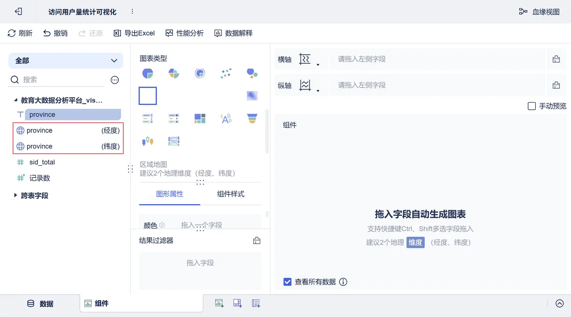571x317 pixels.
Task: Open the more options menu beside the title
Action: [x=132, y=12]
